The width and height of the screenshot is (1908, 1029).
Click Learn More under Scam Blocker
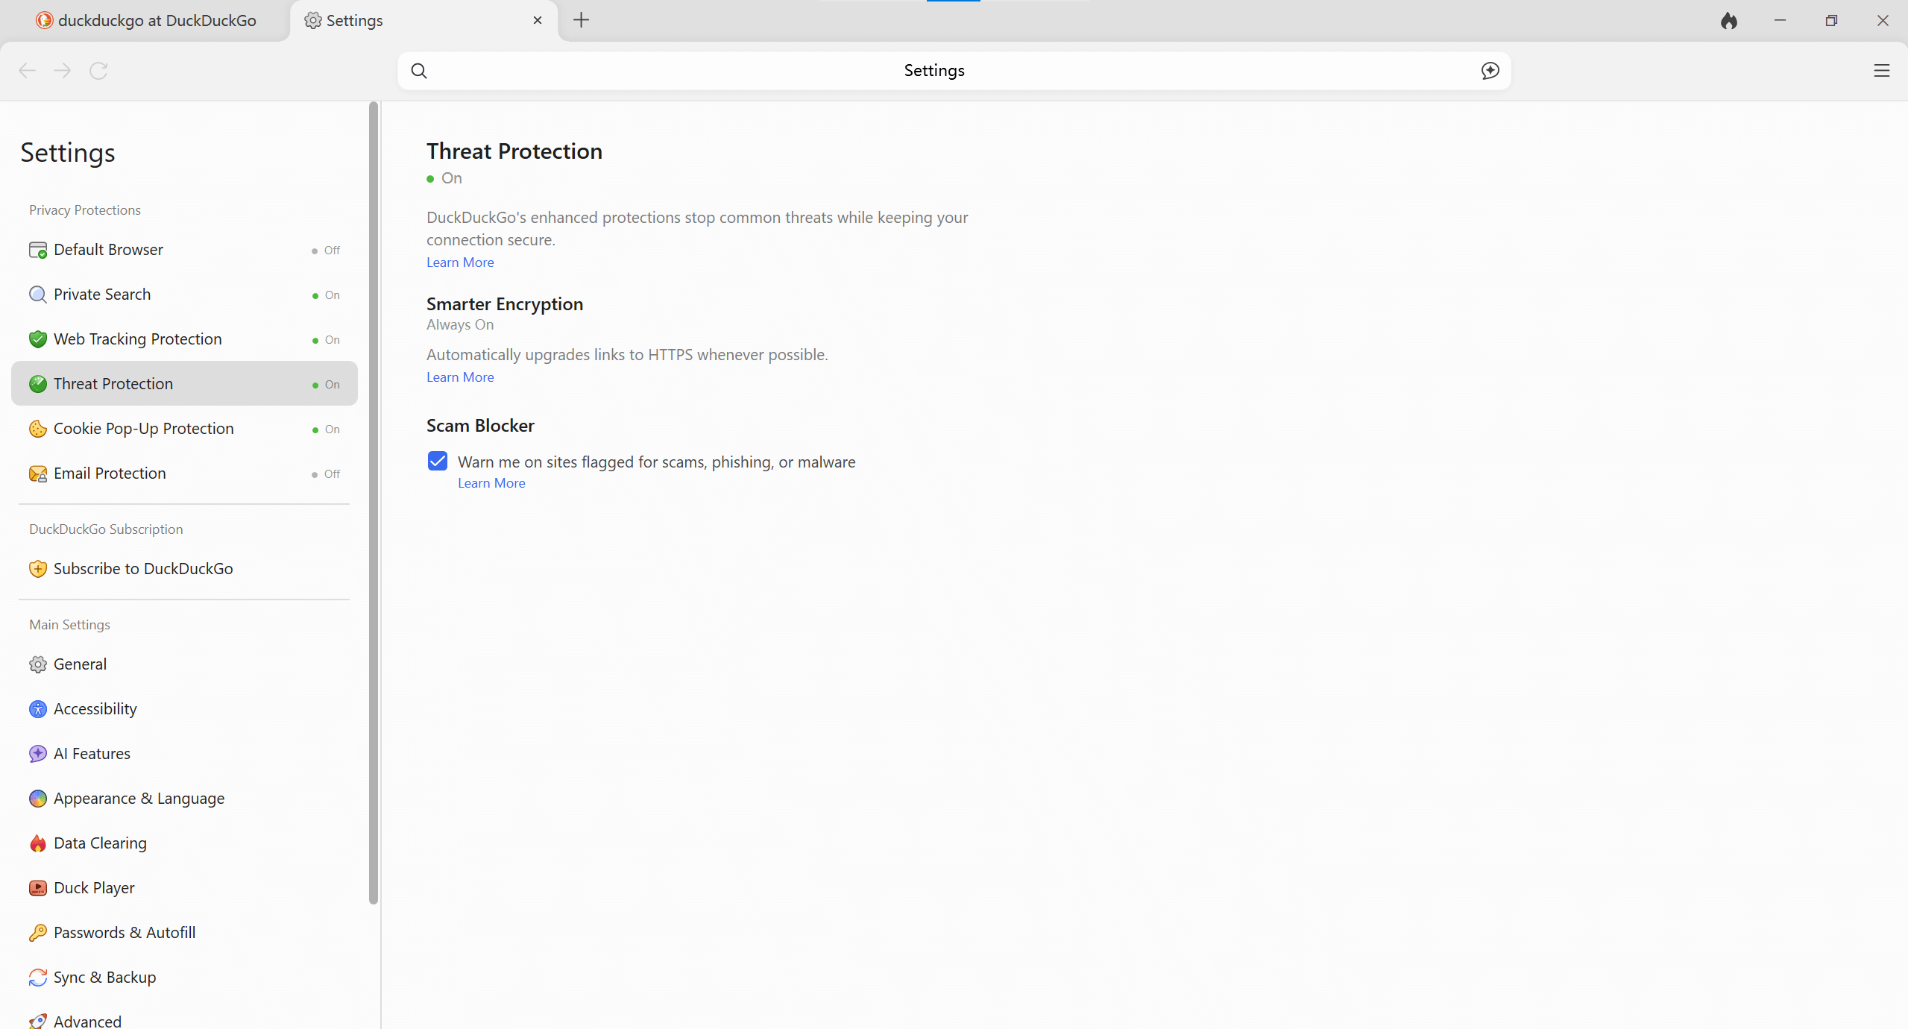coord(491,482)
